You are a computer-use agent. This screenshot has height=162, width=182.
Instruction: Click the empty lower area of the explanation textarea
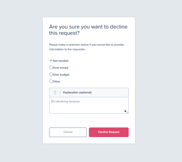tap(86, 109)
